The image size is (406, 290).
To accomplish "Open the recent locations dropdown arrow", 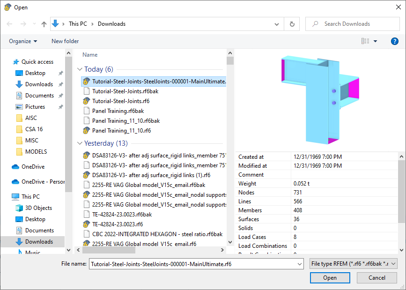I will (x=35, y=24).
